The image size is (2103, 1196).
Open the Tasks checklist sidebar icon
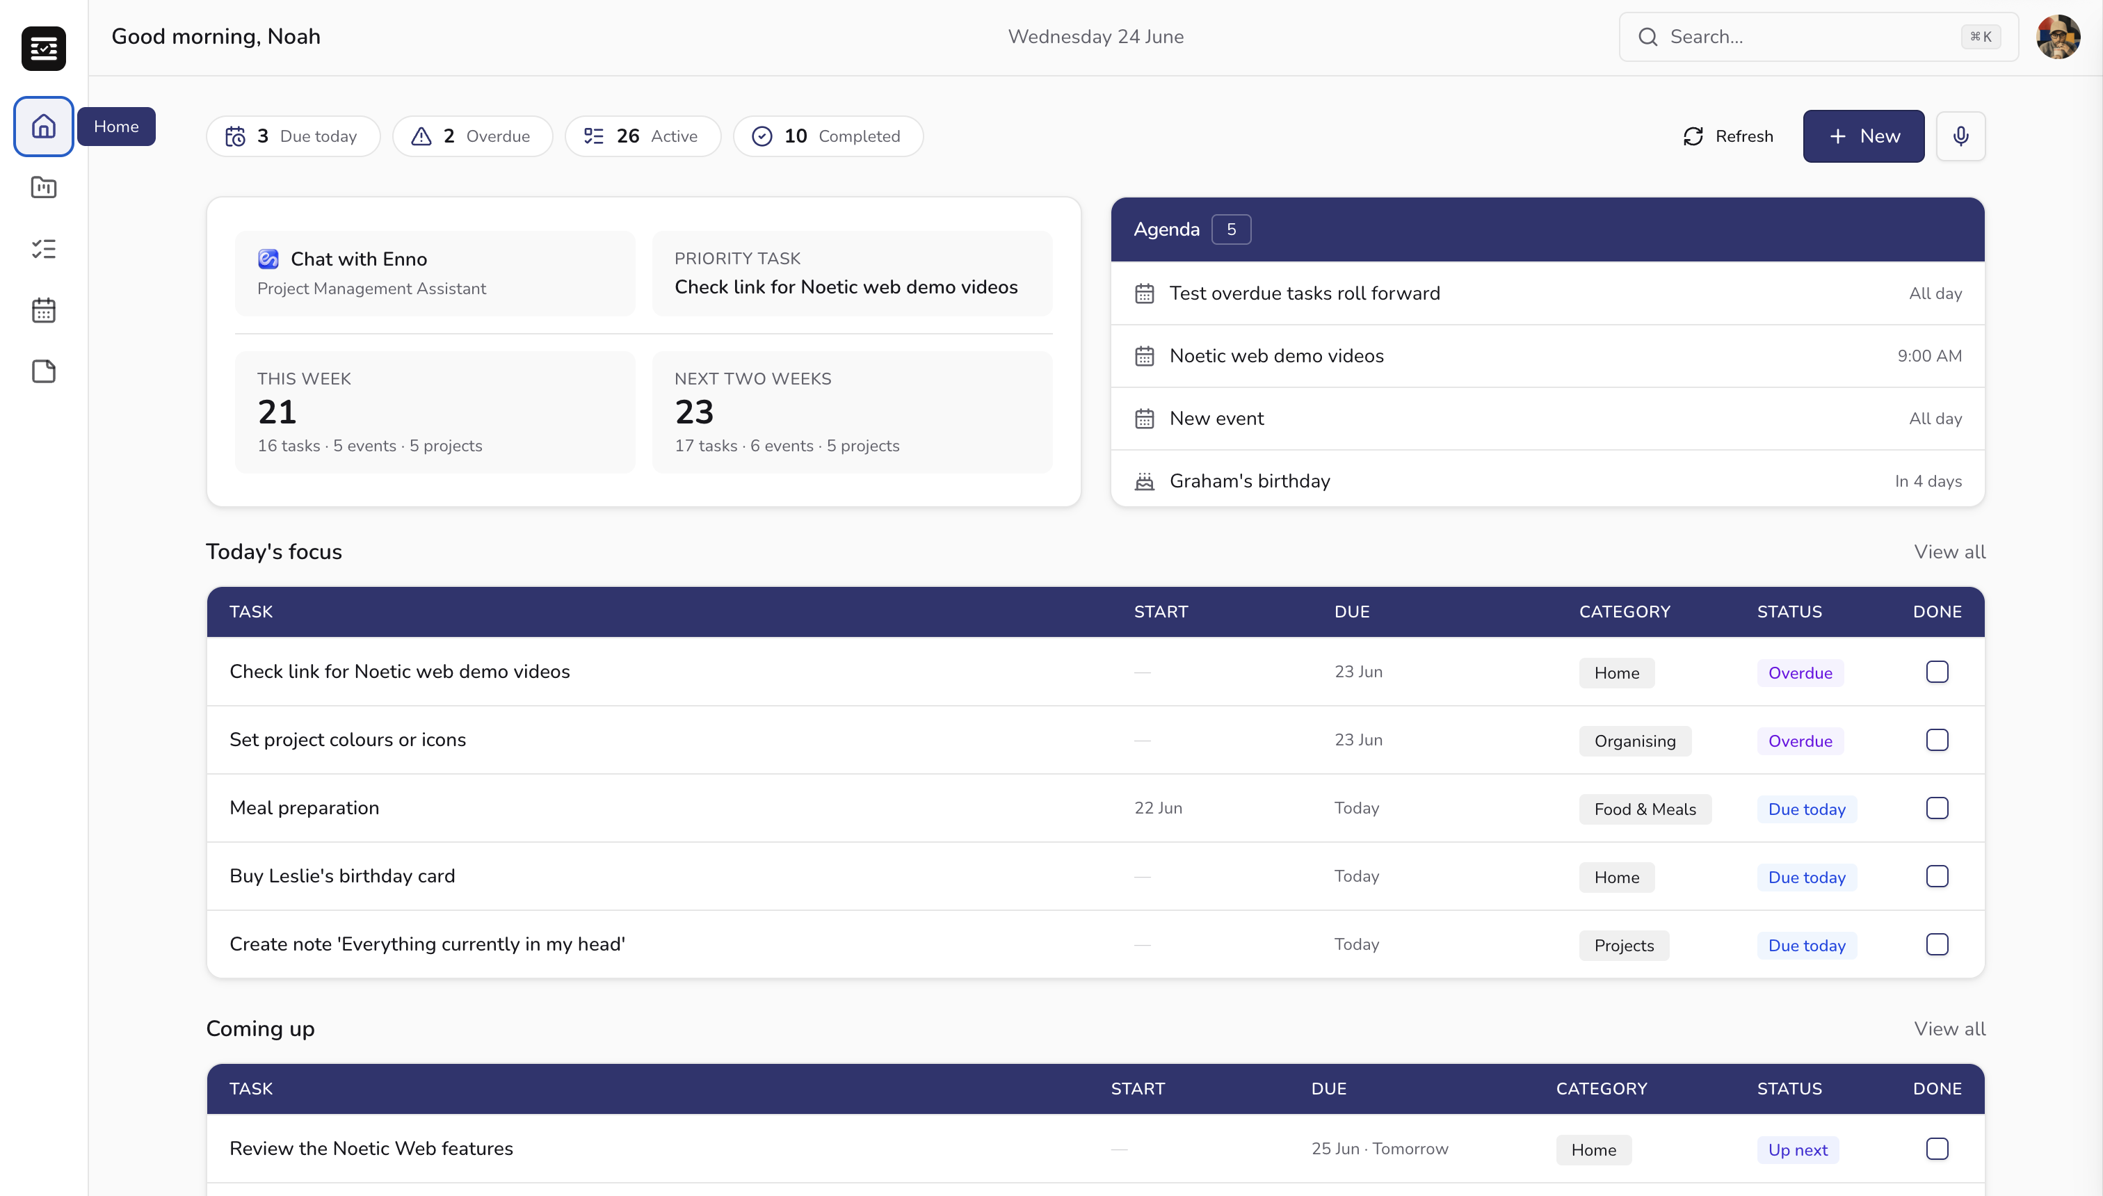pyautogui.click(x=44, y=249)
